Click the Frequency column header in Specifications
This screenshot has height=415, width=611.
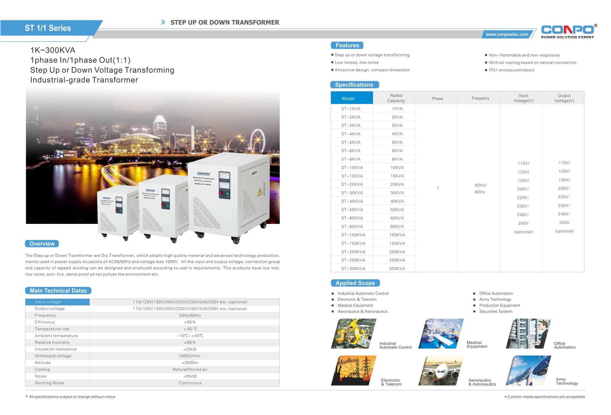tap(479, 98)
